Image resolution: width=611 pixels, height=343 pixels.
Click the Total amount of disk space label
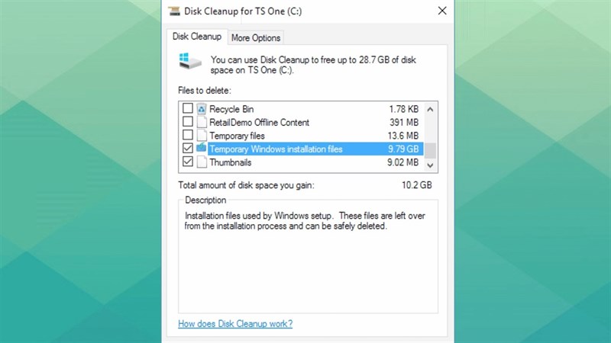coord(246,185)
